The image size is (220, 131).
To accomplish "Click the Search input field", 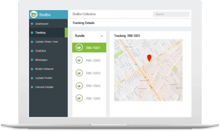I will click(x=171, y=14).
